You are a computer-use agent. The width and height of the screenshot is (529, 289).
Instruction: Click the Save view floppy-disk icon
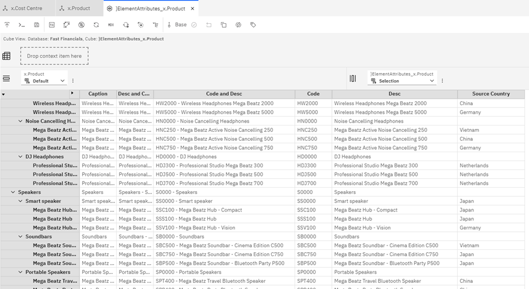[36, 24]
